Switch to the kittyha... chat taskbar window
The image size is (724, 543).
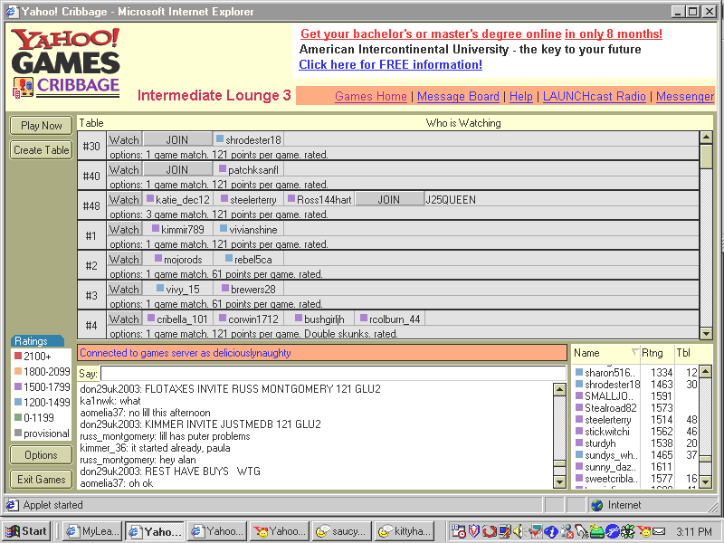pyautogui.click(x=405, y=531)
